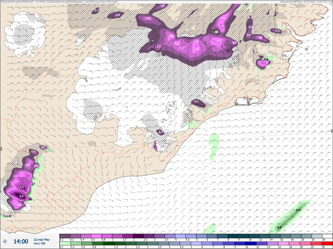
Task: Click the 1.2 precipitation value on map
Action: click(265, 62)
